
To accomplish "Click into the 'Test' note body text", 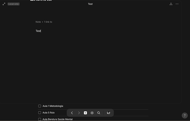I will tap(38, 31).
